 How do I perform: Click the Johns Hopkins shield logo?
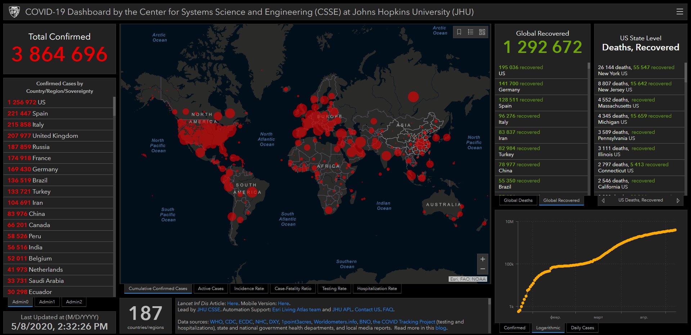pos(14,12)
